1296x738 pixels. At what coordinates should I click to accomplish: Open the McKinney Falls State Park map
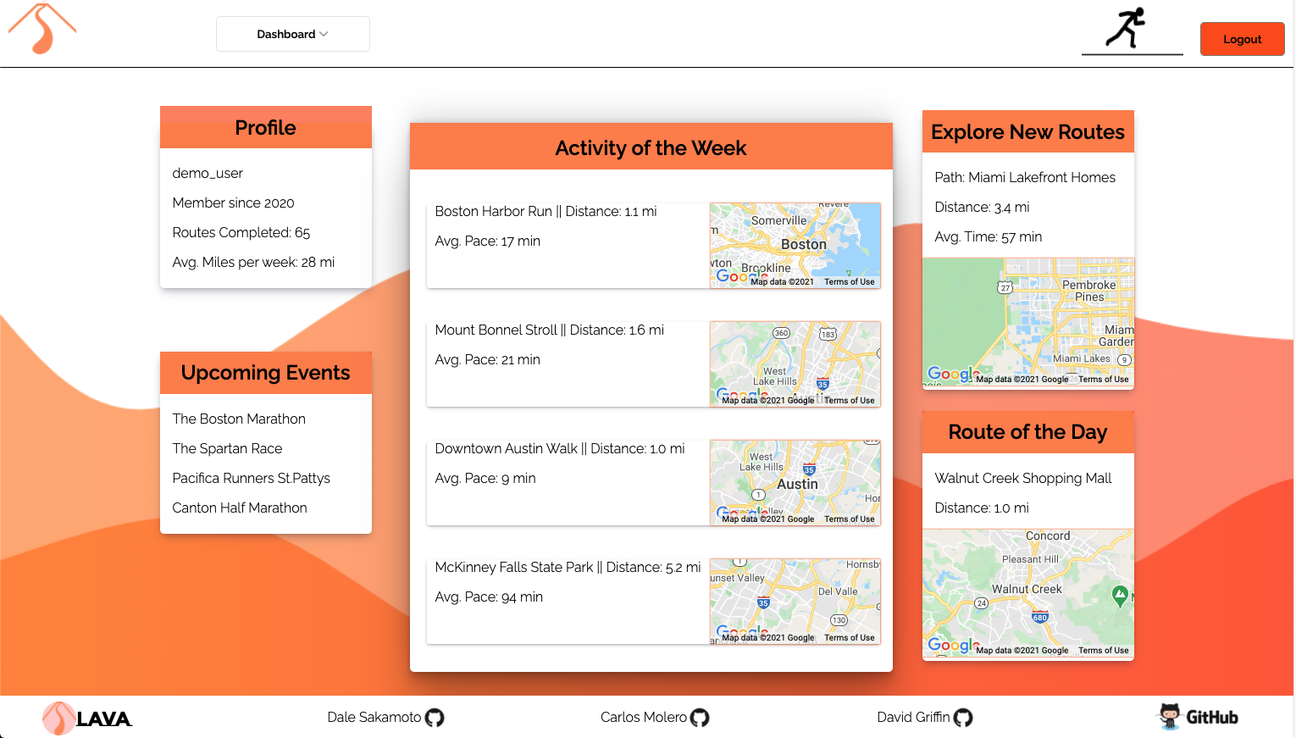click(795, 601)
